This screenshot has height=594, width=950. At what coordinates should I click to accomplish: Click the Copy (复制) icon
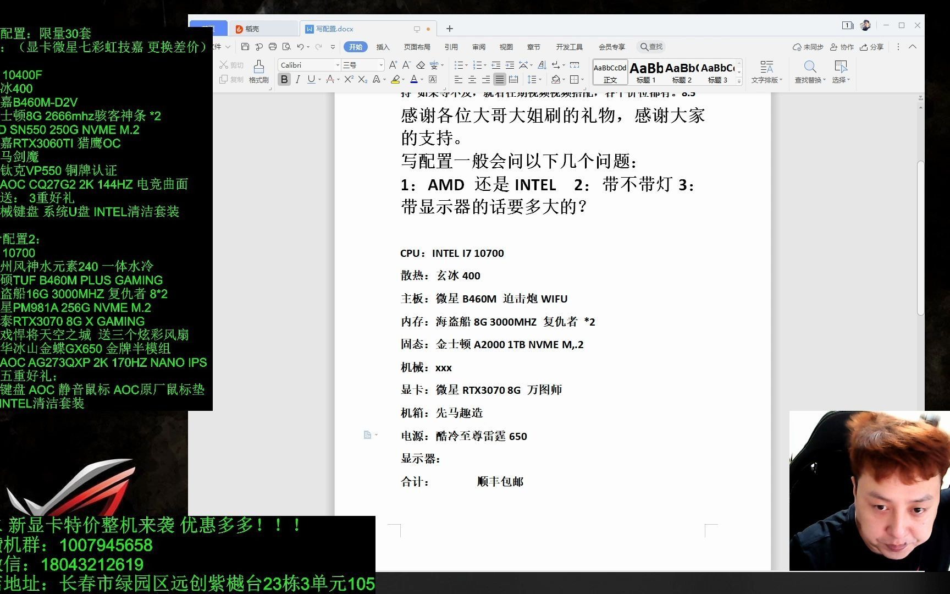(231, 79)
